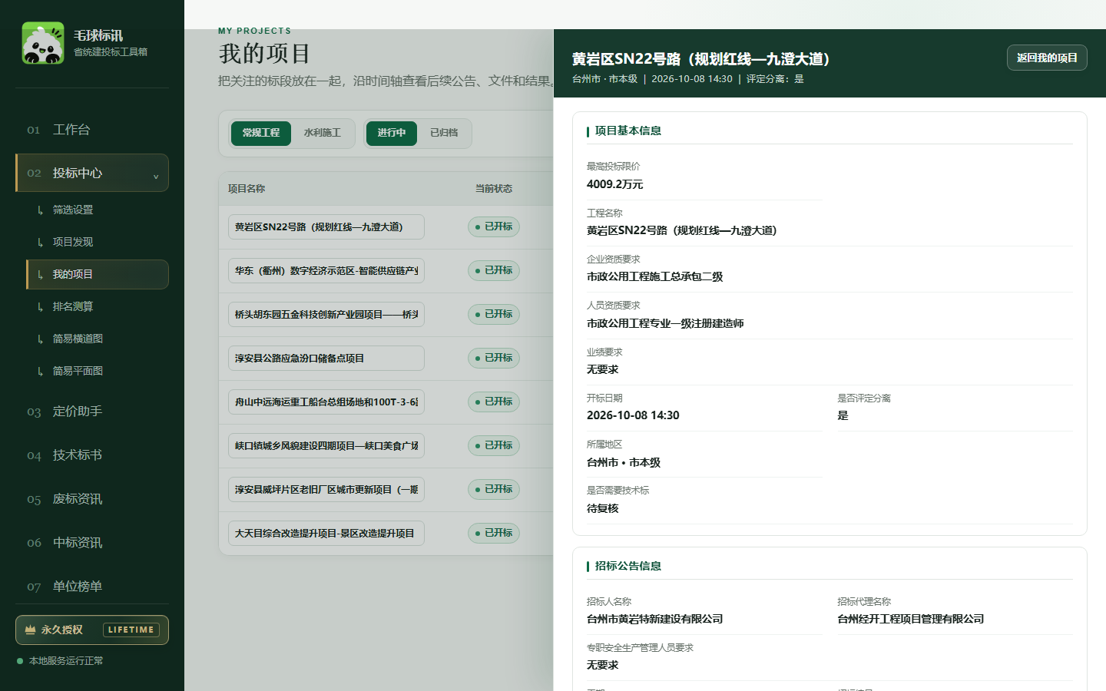Click 已开标 status in 黄岩区SN22号路 row

(494, 226)
